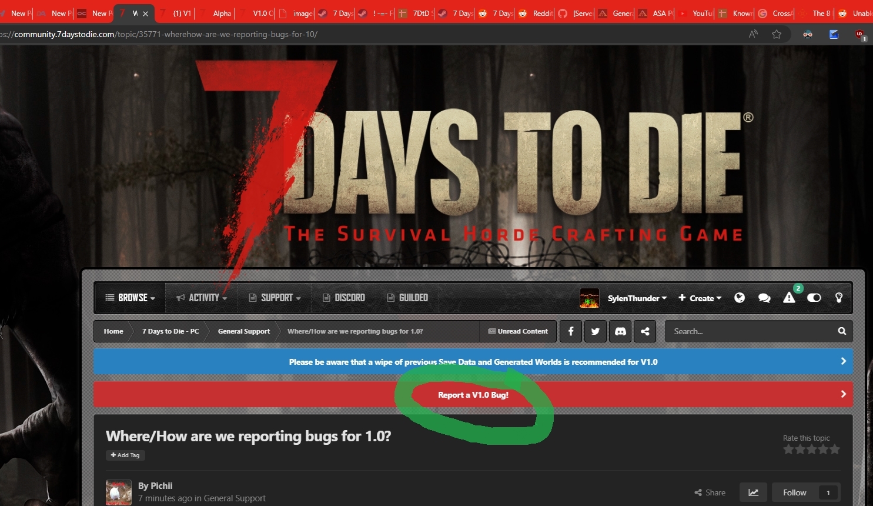The image size is (873, 506).
Task: Open the Discord icon button
Action: pos(620,331)
